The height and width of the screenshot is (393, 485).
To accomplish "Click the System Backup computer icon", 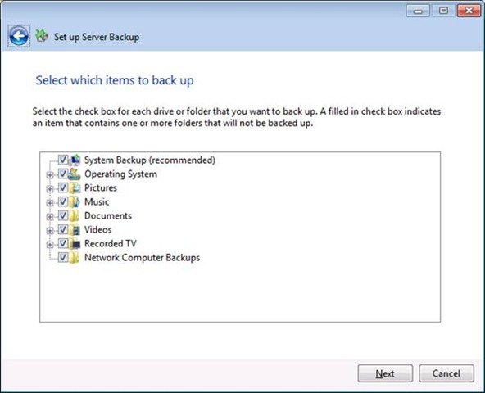I will (75, 160).
